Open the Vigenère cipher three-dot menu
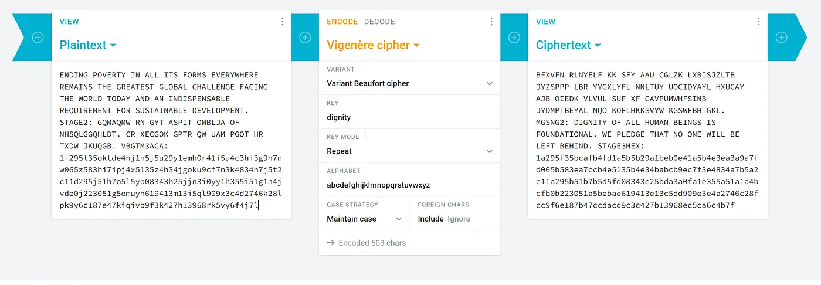The width and height of the screenshot is (821, 285). pyautogui.click(x=491, y=22)
